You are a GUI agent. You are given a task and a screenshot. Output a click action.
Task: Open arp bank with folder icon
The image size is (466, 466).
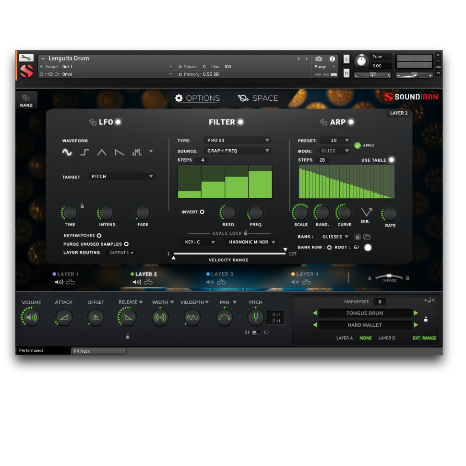[367, 237]
